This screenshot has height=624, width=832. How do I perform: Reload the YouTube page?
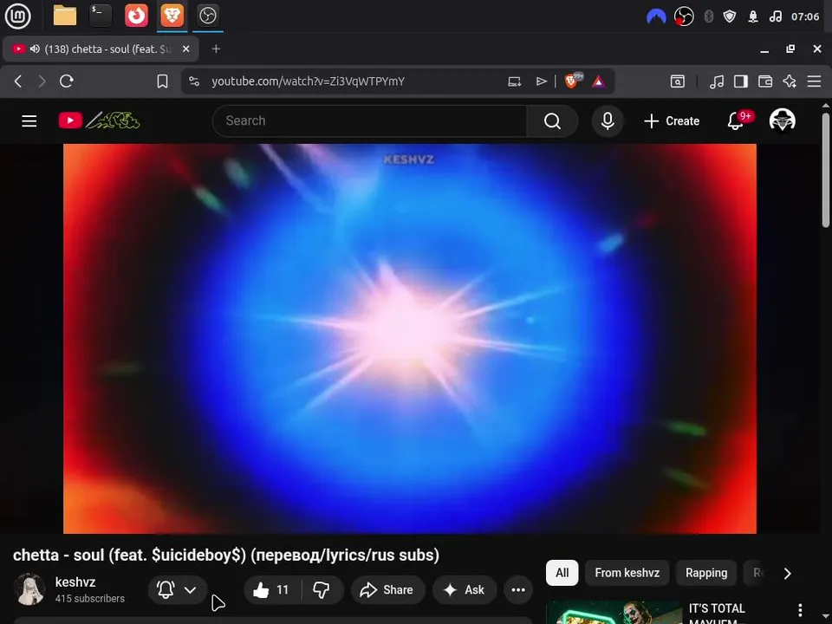(67, 81)
